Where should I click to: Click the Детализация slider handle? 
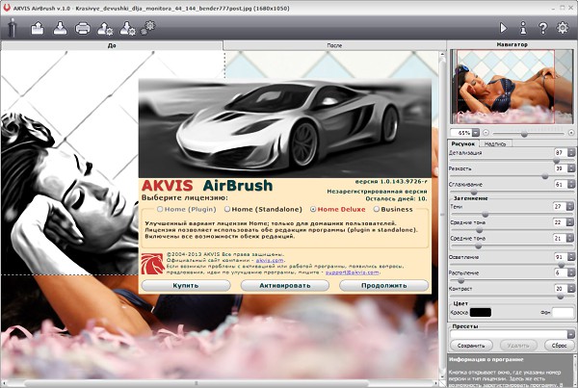557,161
